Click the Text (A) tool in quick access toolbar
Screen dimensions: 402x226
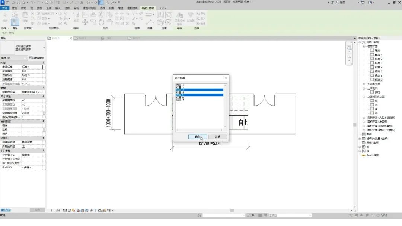coord(82,3)
